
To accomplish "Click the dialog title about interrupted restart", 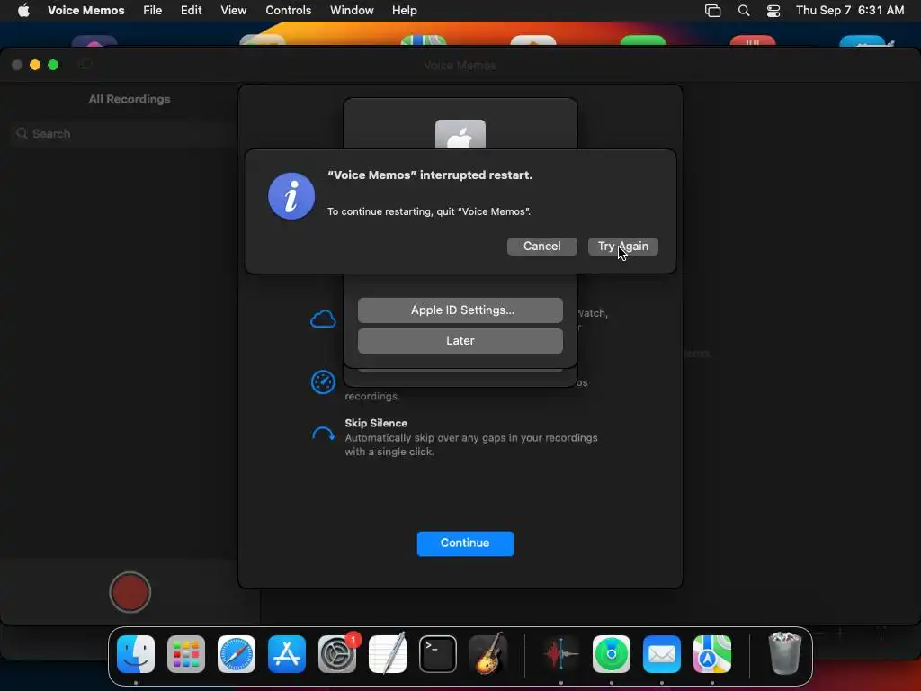I will tap(430, 175).
